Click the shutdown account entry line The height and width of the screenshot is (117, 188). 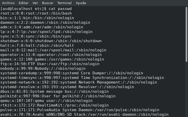coord(51,41)
